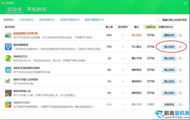Click 禁止启动 for 腾讯电脑管家
190x120 pixels.
point(169,47)
